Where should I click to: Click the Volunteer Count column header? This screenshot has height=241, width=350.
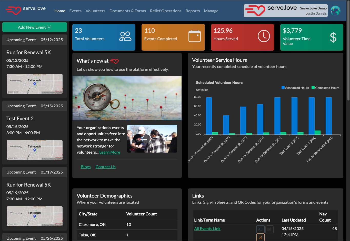142,214
